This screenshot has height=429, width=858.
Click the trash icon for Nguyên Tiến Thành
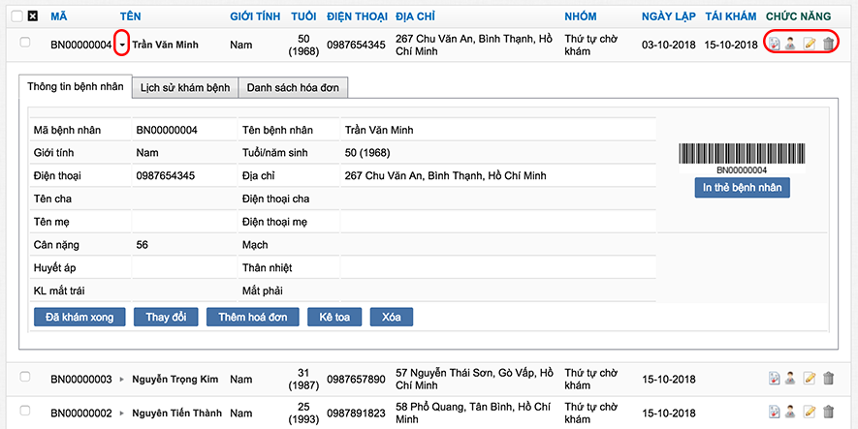[x=827, y=412]
